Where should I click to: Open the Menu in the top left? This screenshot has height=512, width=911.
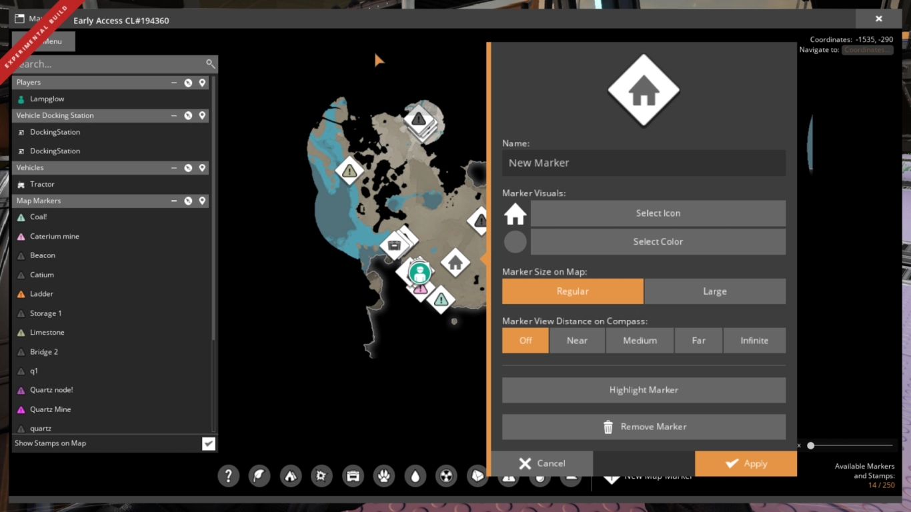(44, 41)
